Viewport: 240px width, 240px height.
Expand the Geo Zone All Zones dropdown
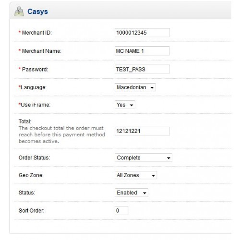[x=136, y=175]
